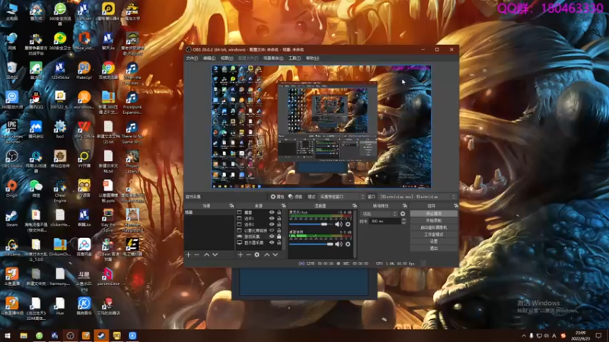Toggle visibility eye of 选手2 source
The height and width of the screenshot is (342, 609).
point(272,224)
